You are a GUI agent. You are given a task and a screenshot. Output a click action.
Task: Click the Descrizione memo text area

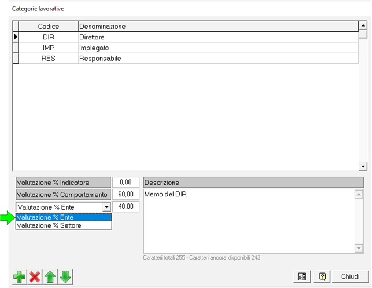(248, 220)
